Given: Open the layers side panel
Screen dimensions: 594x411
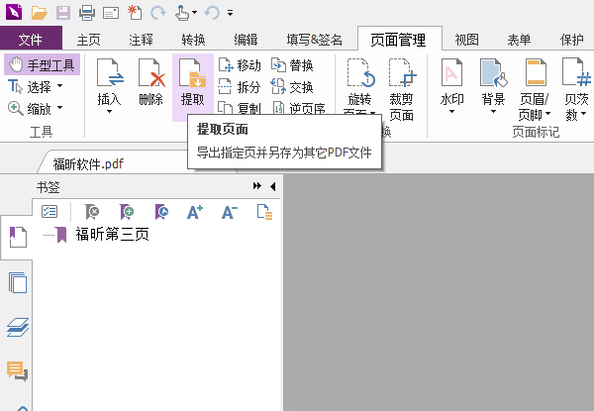Looking at the screenshot, I should tap(18, 327).
